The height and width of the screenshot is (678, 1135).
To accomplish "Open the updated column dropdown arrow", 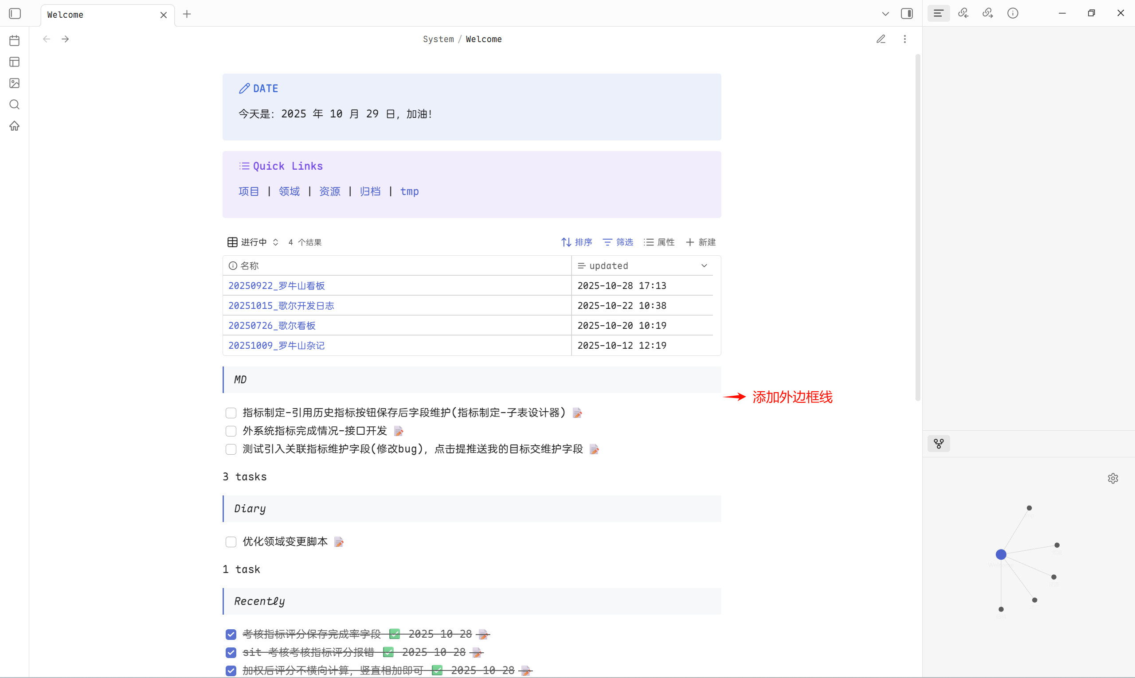I will pyautogui.click(x=704, y=266).
